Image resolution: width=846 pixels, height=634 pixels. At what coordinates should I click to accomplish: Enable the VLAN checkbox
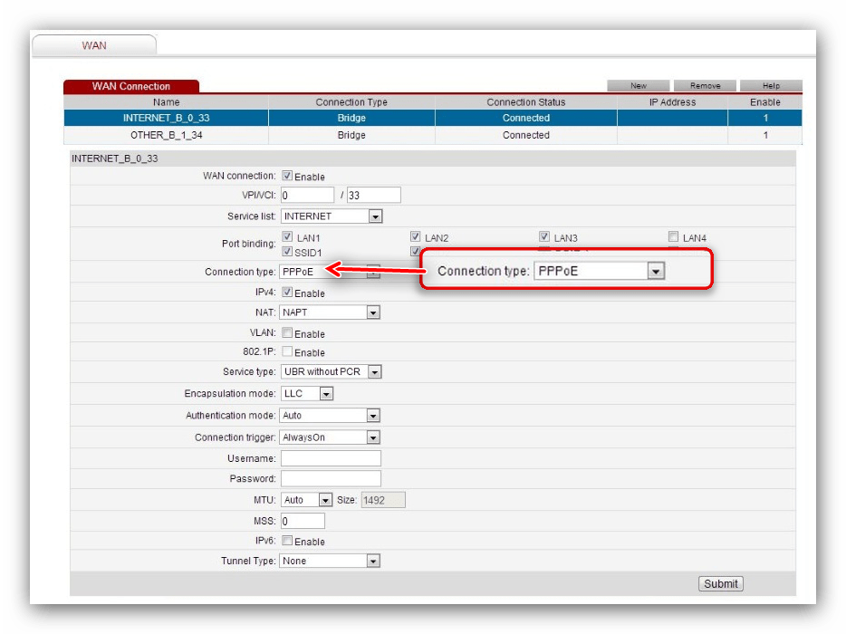pos(287,333)
